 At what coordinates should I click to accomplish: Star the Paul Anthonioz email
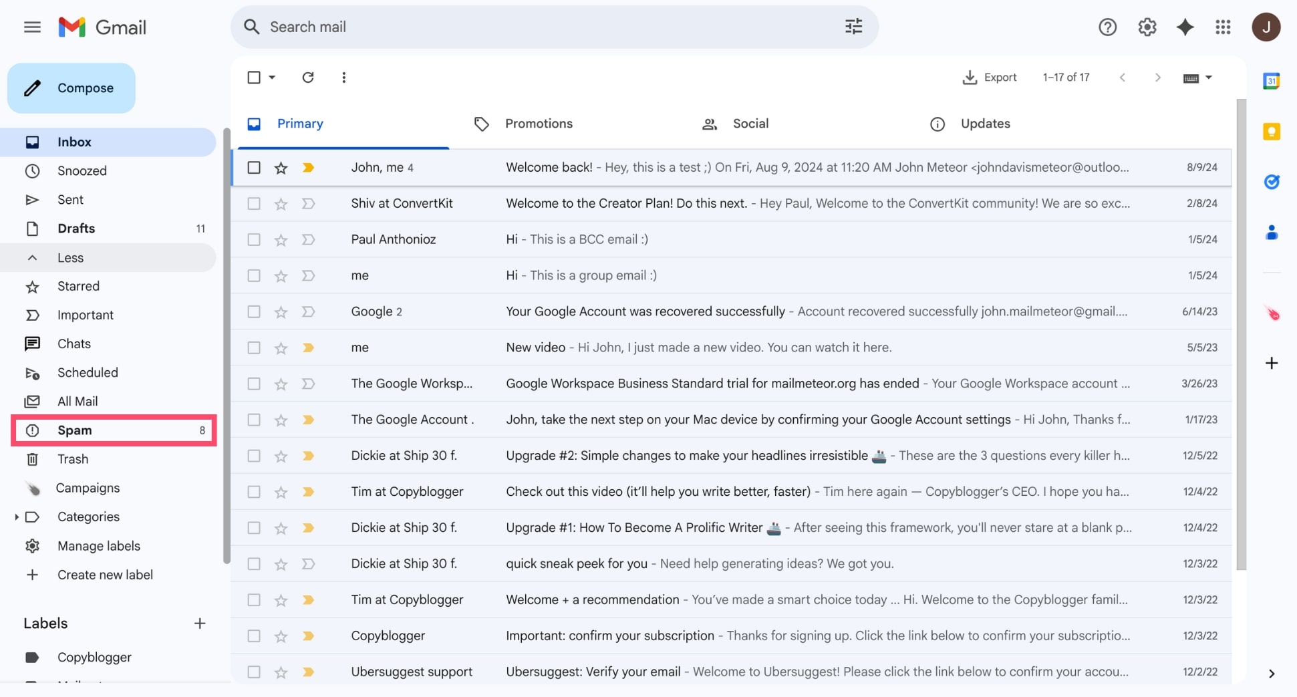click(281, 240)
